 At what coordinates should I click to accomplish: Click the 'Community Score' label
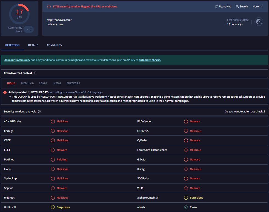[x=15, y=29]
